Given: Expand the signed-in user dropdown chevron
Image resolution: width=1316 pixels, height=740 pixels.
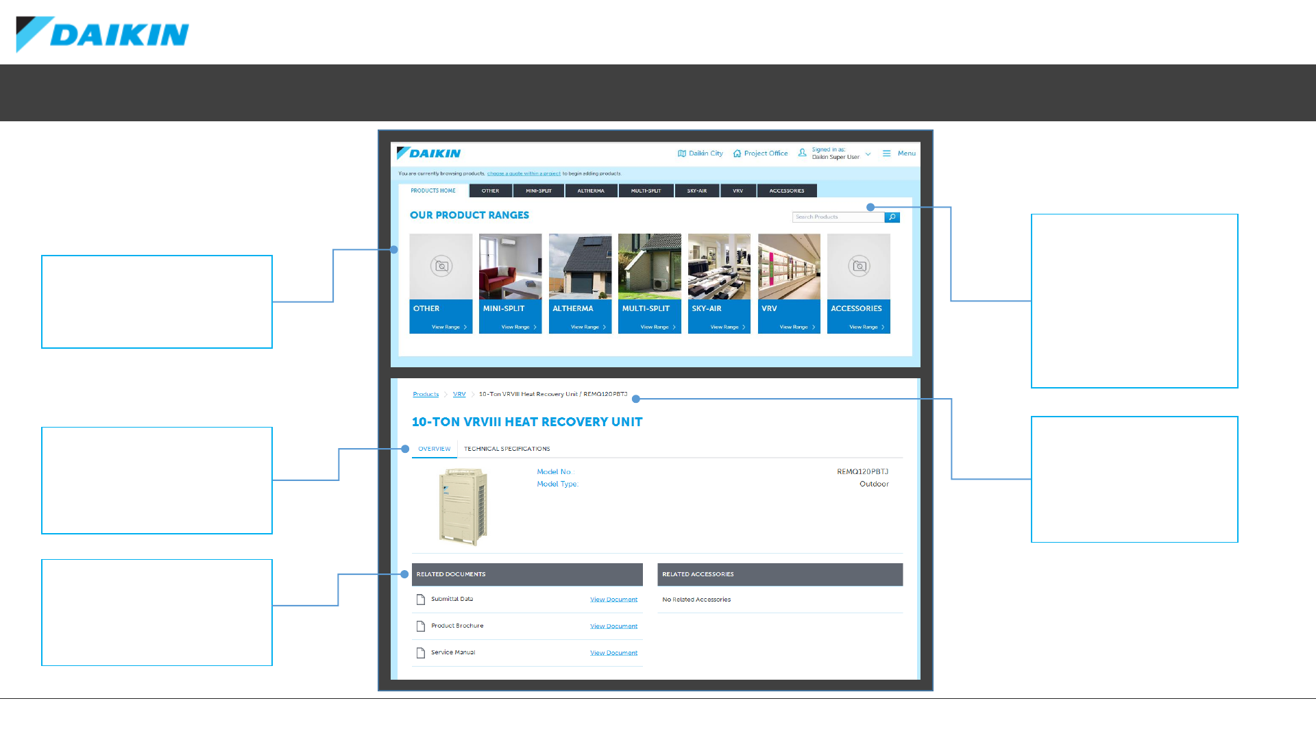Looking at the screenshot, I should (x=868, y=154).
